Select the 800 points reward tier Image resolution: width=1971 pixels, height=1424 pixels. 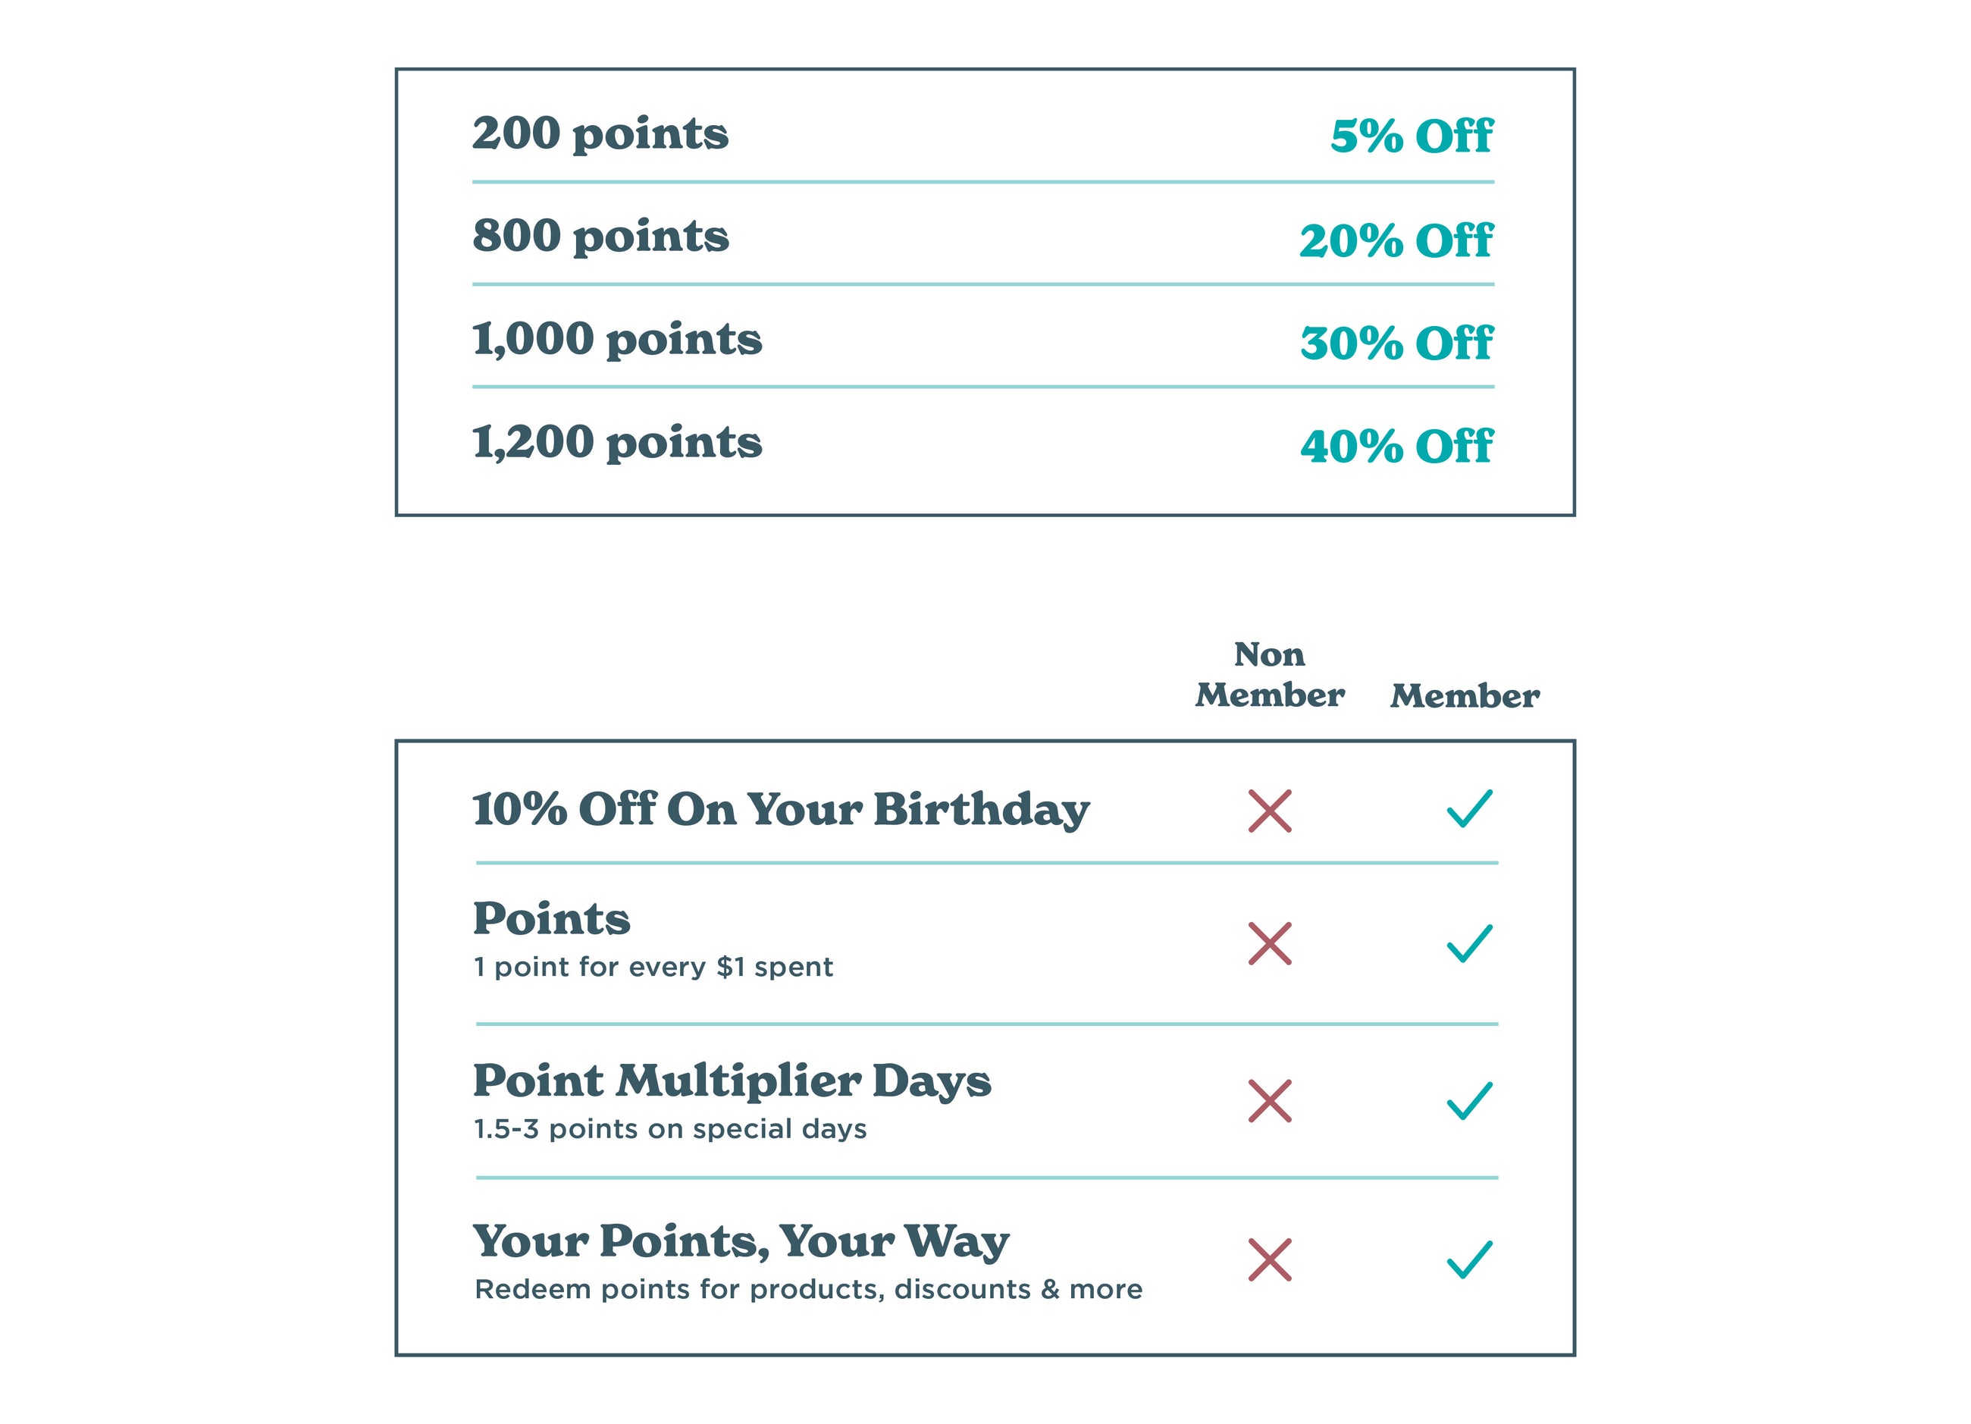[x=600, y=237]
